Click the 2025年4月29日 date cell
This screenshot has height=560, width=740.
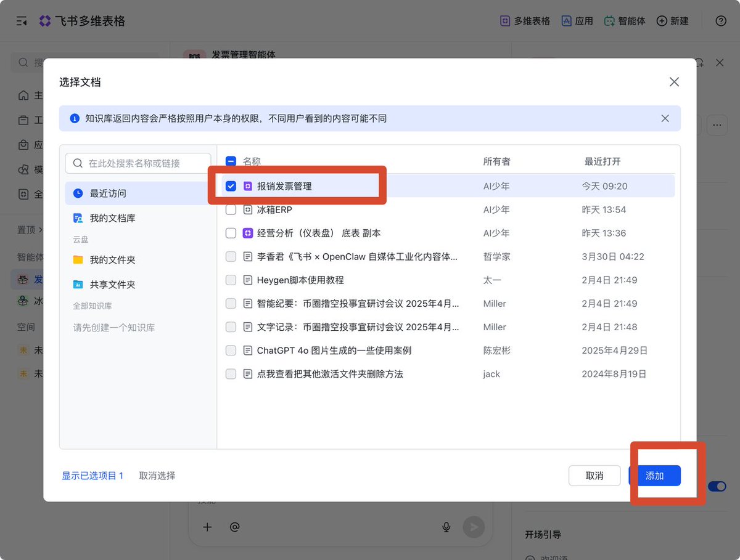tap(615, 350)
